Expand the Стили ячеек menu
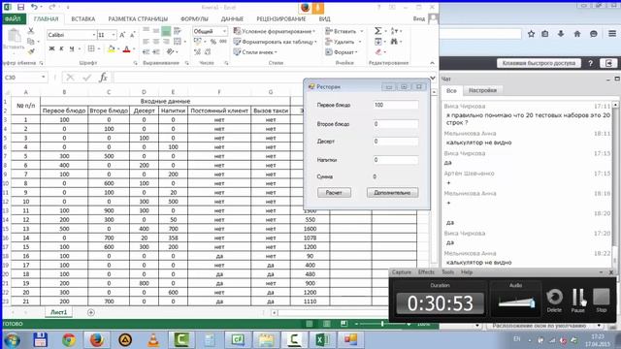Image resolution: width=621 pixels, height=349 pixels. coord(255,51)
